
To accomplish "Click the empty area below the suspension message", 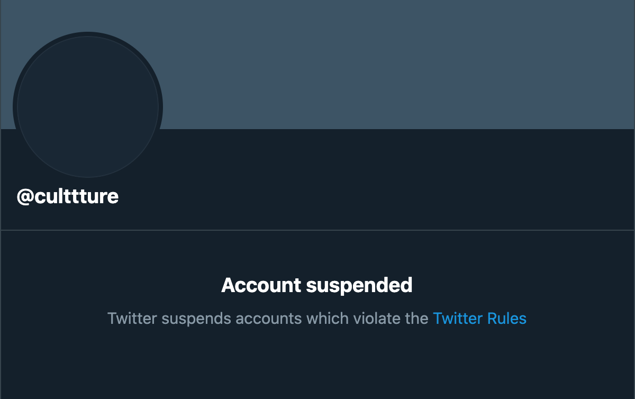I will pos(317,365).
